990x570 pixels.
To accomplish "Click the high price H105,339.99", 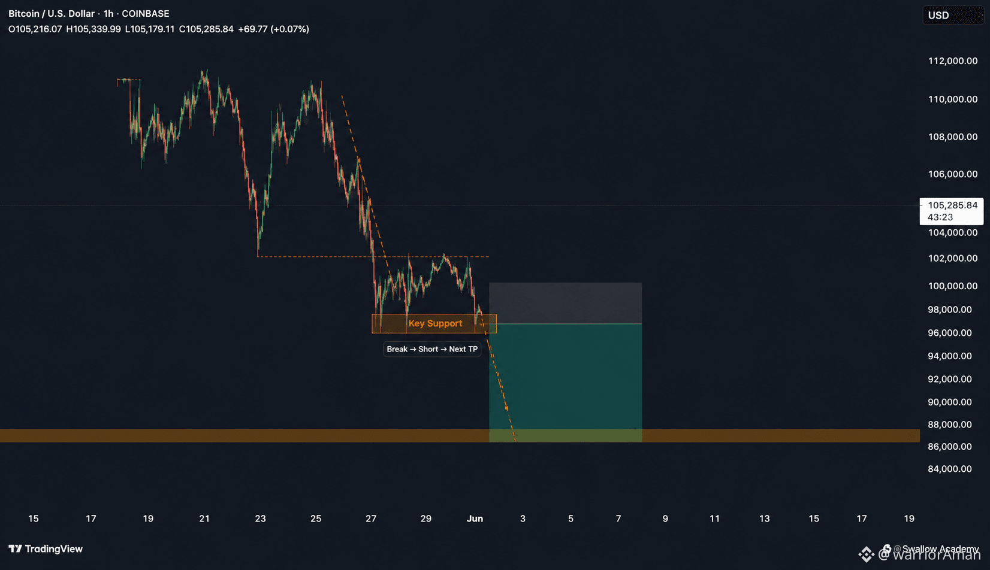I will (93, 29).
